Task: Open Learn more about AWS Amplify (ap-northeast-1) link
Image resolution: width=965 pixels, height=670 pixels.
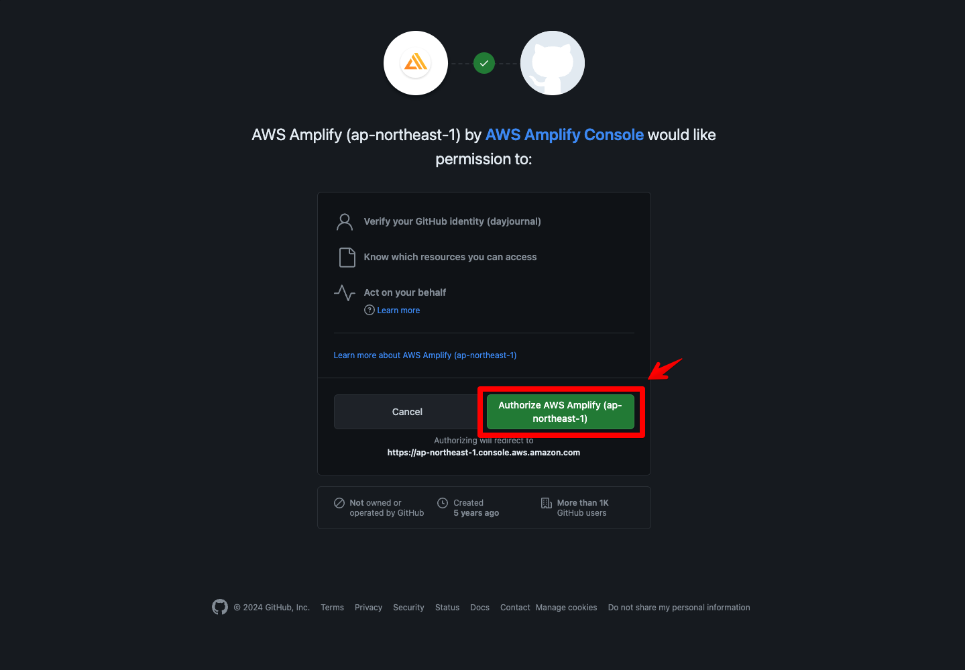Action: (425, 355)
